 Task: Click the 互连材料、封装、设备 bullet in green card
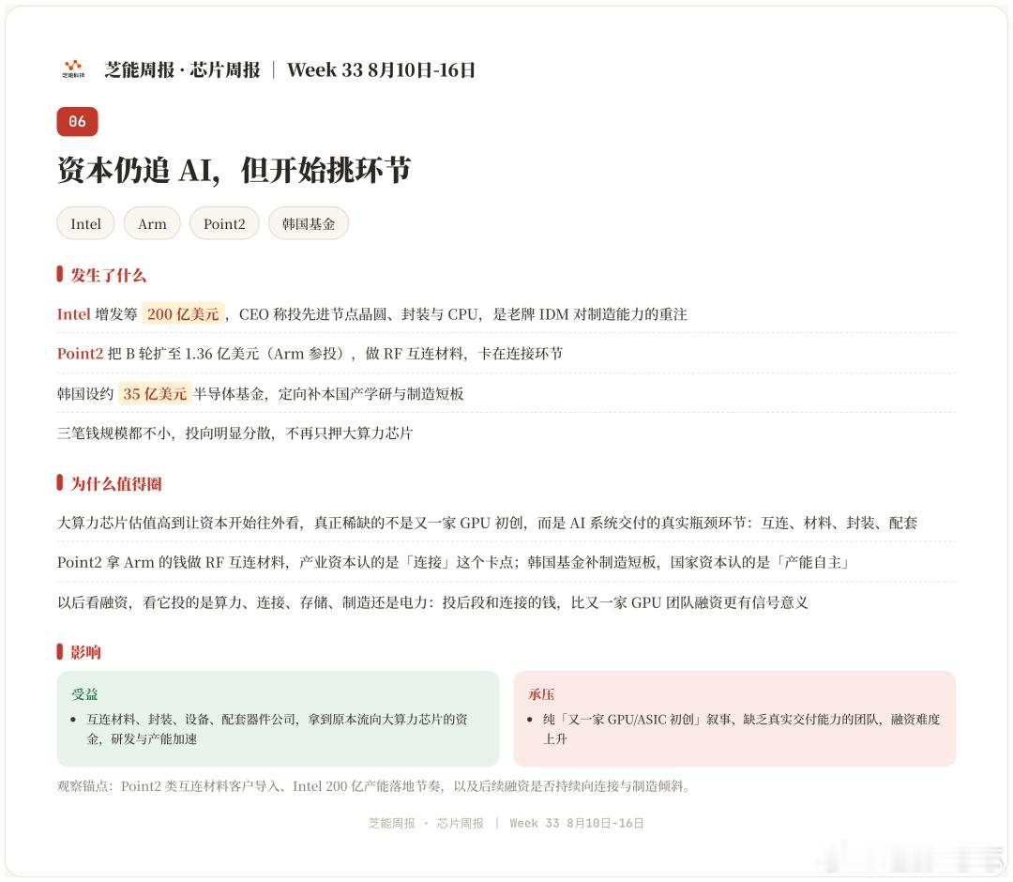tap(277, 729)
